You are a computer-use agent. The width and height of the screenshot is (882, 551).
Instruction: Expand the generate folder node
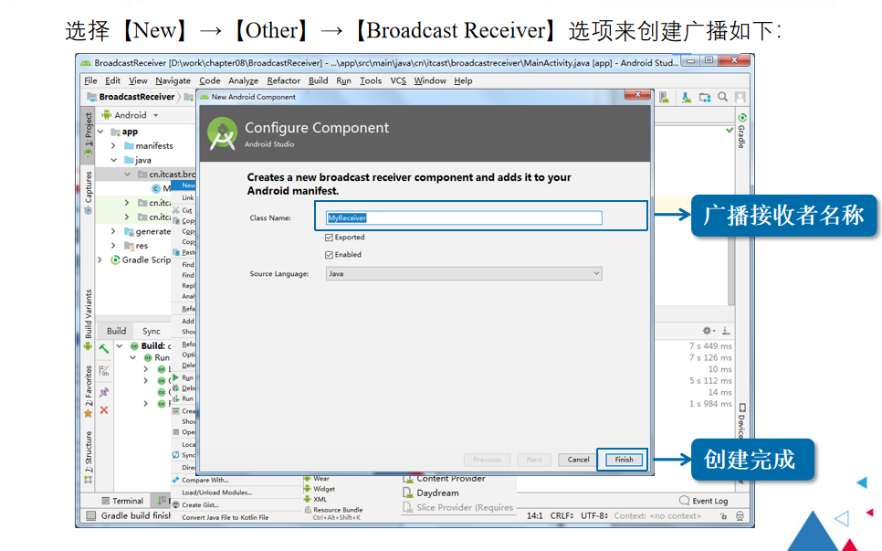click(x=113, y=231)
